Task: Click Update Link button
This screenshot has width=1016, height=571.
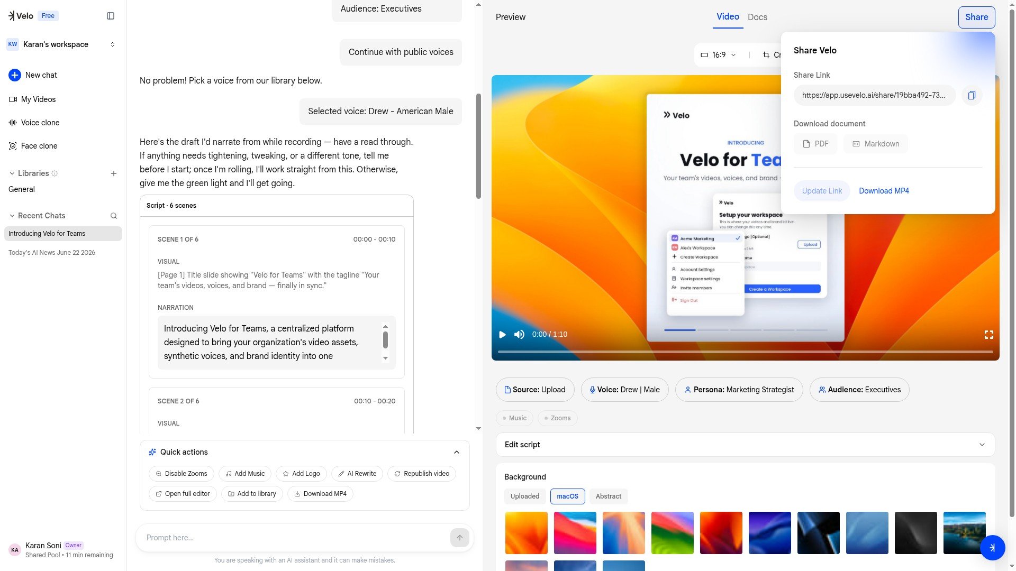Action: pos(822,191)
